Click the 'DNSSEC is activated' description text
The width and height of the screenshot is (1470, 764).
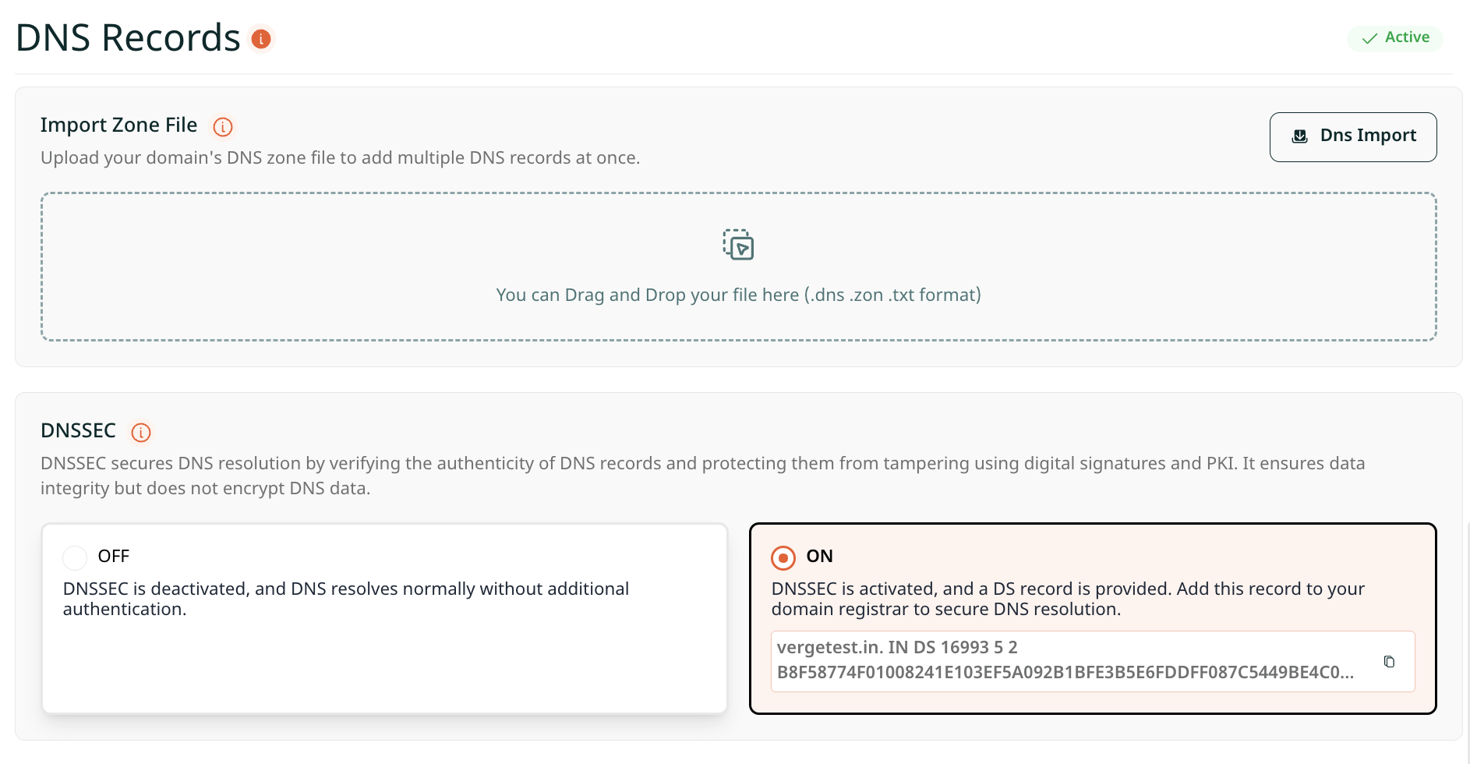click(1067, 599)
